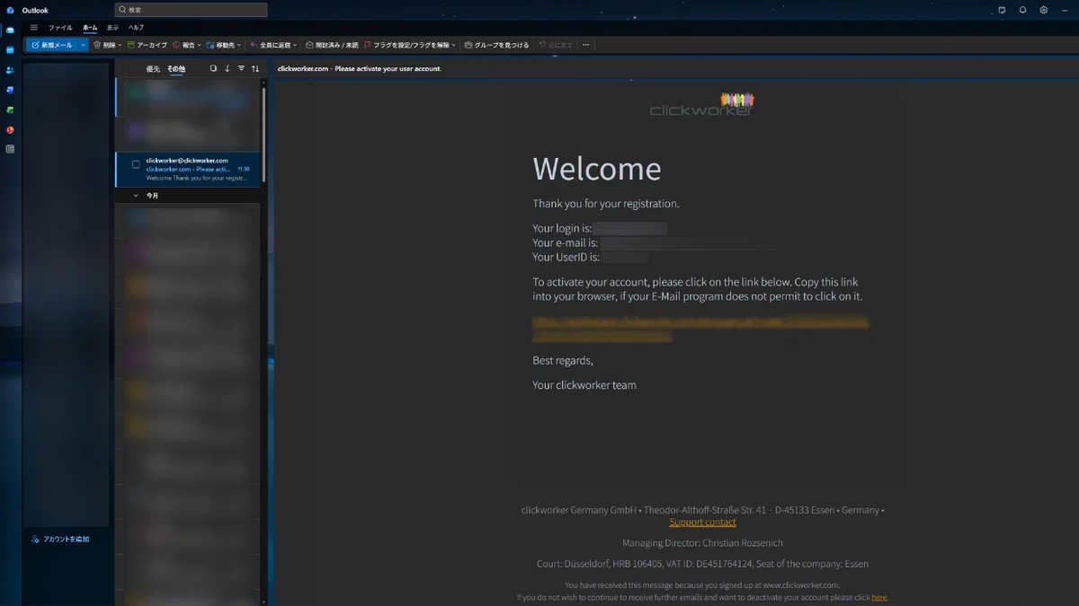The height and width of the screenshot is (606, 1079).
Task: Click the blurred account activation link
Action: coord(700,328)
